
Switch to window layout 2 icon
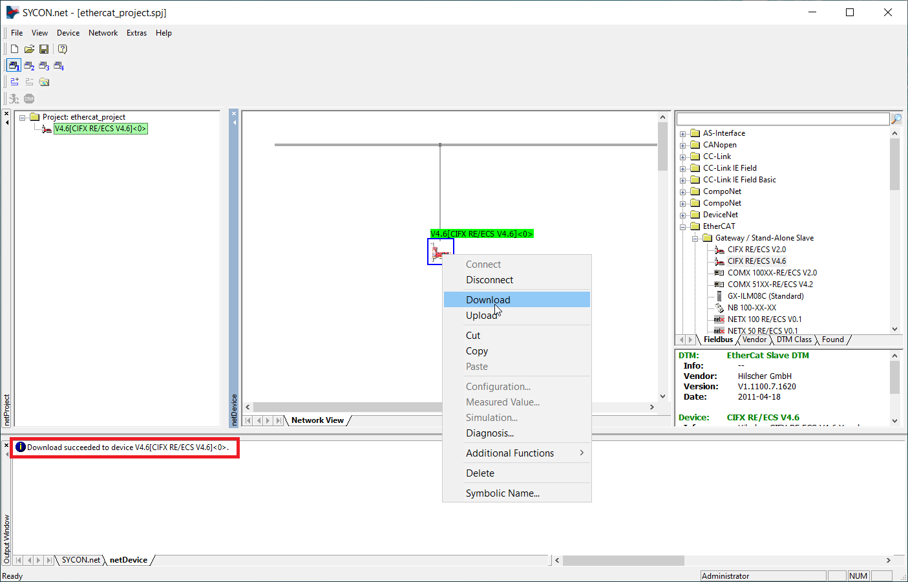coord(29,66)
